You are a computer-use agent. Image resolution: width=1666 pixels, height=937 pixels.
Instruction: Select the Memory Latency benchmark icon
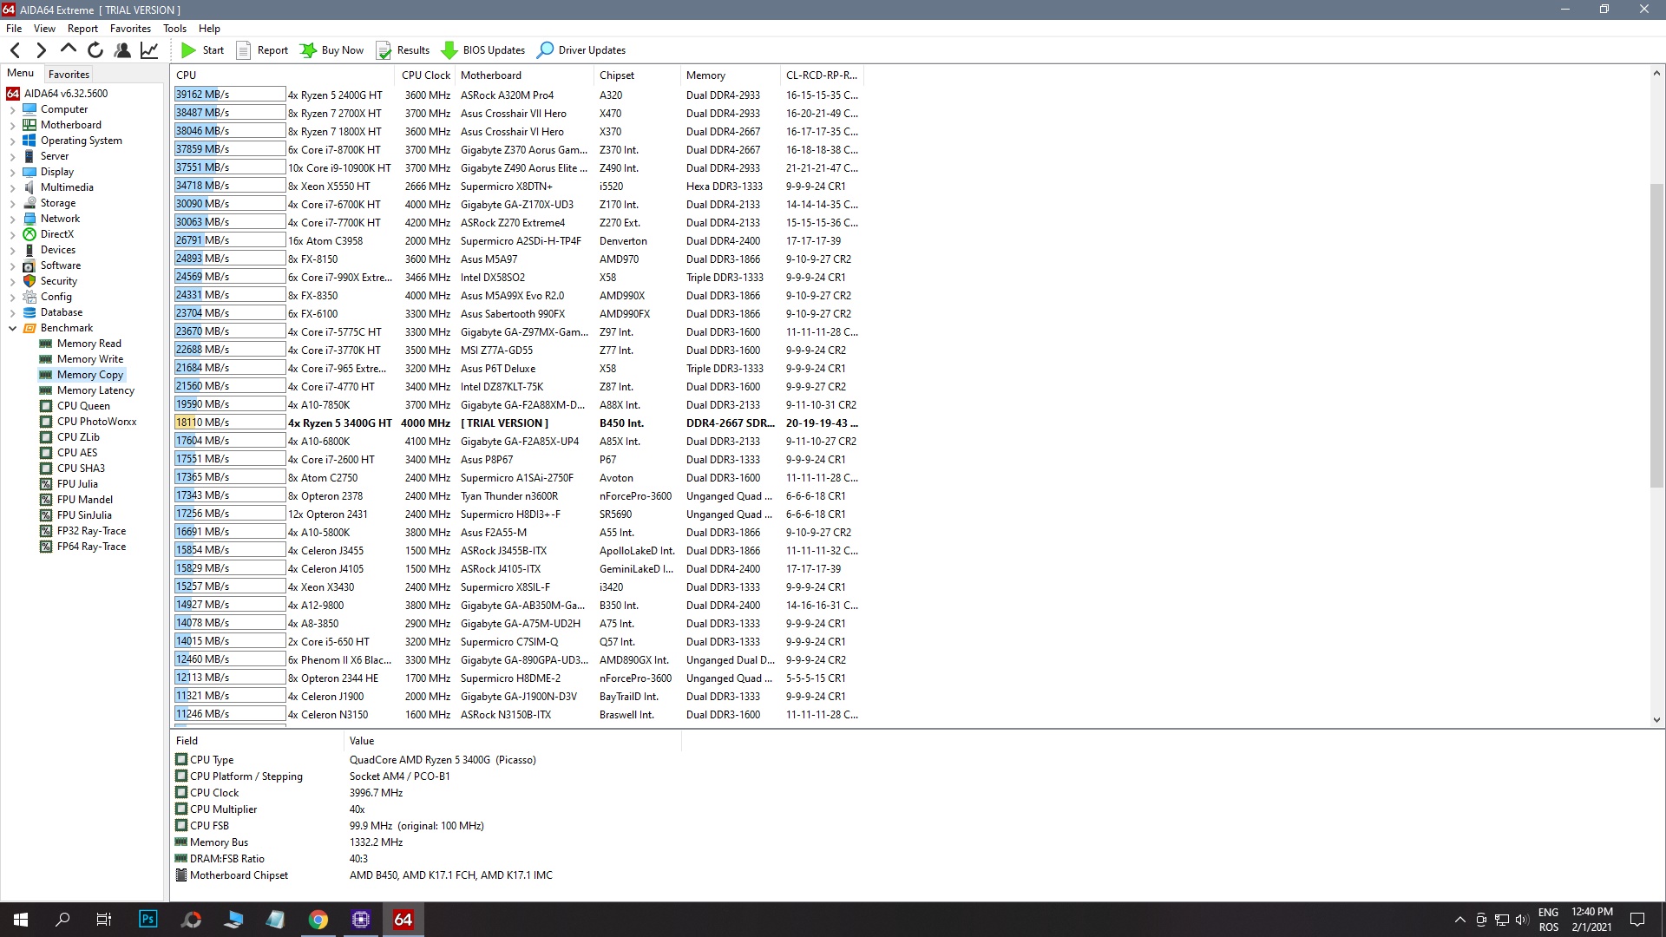coord(46,390)
